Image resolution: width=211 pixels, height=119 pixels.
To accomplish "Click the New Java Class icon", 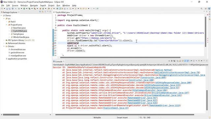I will coord(43,9).
